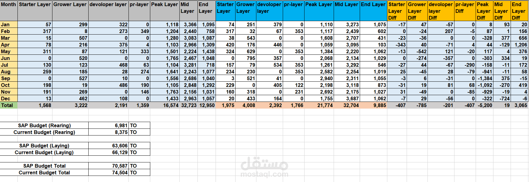
Task: Select the Grower Layer total 3,222
Action: [71, 105]
